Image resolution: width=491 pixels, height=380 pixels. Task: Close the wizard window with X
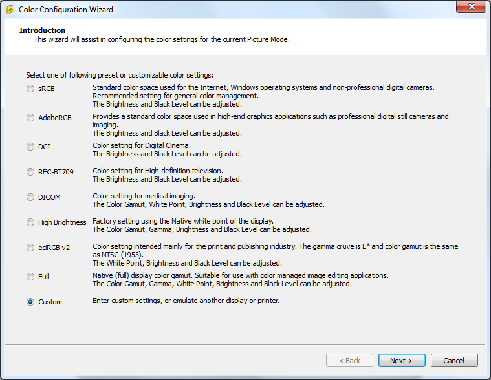coord(472,6)
